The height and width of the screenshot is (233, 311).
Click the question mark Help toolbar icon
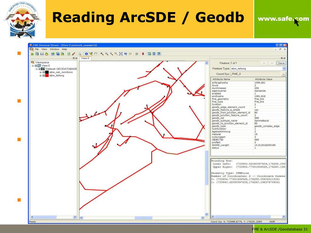click(159, 54)
